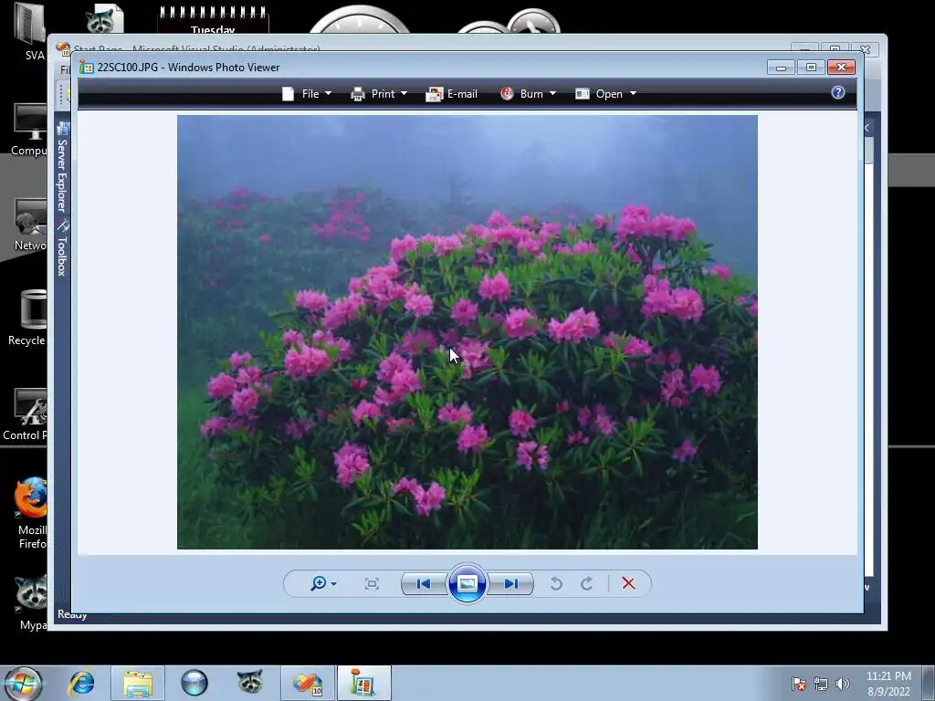Click the rhododendron photo
The image size is (935, 701).
pos(467,332)
